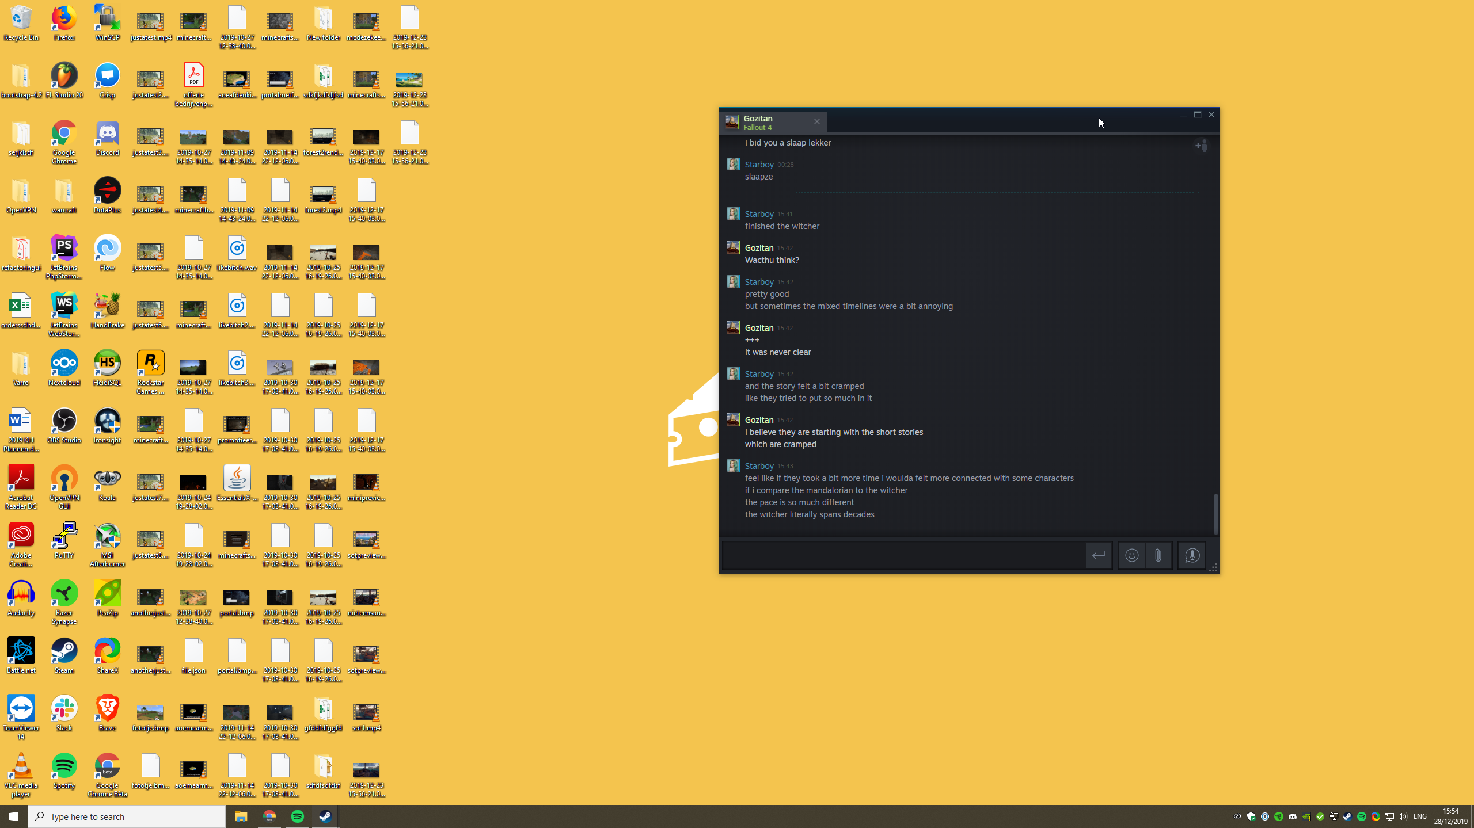Click add friend to chat icon
Image resolution: width=1474 pixels, height=828 pixels.
pos(1201,146)
